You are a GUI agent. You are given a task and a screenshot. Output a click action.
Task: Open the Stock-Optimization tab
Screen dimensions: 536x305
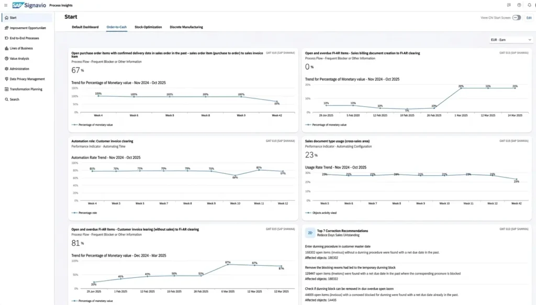[x=148, y=27]
